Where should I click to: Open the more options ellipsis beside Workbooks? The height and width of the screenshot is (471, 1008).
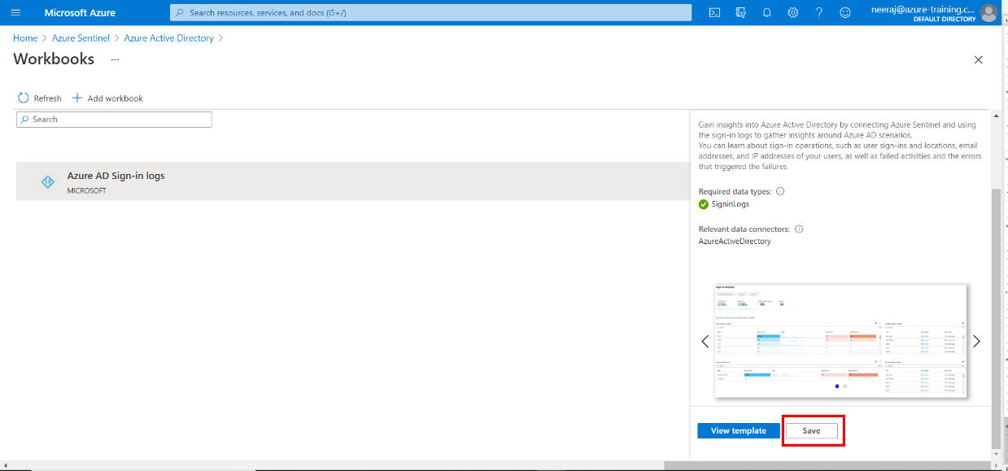[x=115, y=59]
